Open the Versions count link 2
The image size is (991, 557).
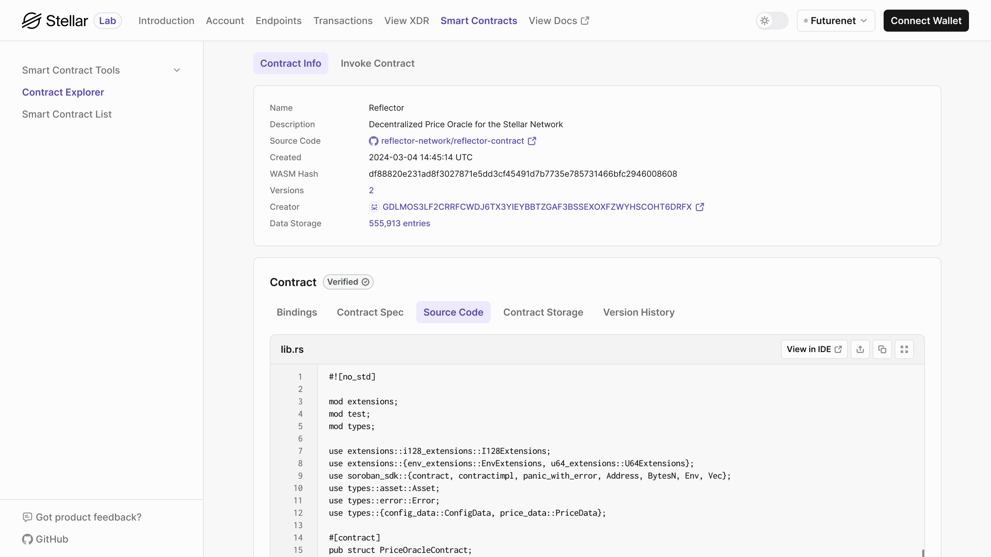point(371,190)
